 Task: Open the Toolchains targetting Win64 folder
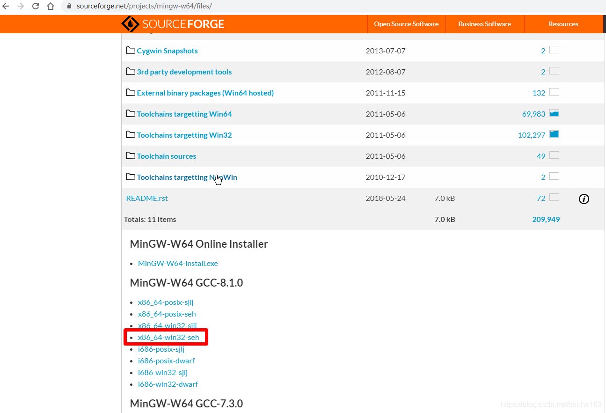(184, 114)
